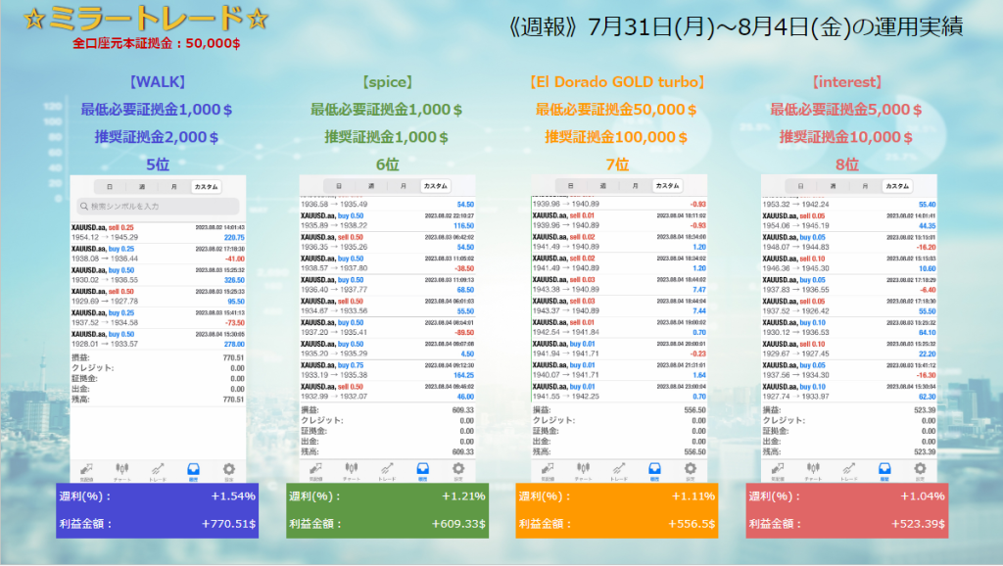Viewport: 1003px width, 566px height.
Task: Select spice trade row with loss -89.50
Action: click(387, 327)
